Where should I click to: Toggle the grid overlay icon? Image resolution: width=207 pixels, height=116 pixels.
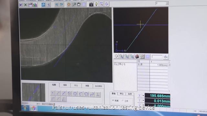pyautogui.click(x=84, y=4)
